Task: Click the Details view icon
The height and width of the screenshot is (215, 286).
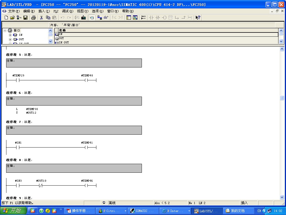Action: (x=135, y=18)
